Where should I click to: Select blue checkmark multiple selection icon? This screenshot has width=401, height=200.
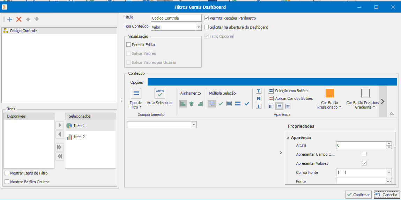tap(246, 104)
